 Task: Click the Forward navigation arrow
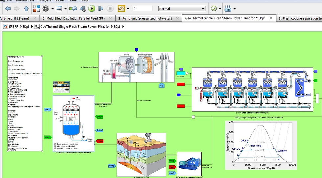pos(17,9)
